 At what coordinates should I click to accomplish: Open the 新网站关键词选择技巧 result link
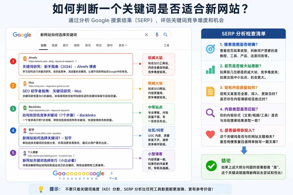pos(49,160)
